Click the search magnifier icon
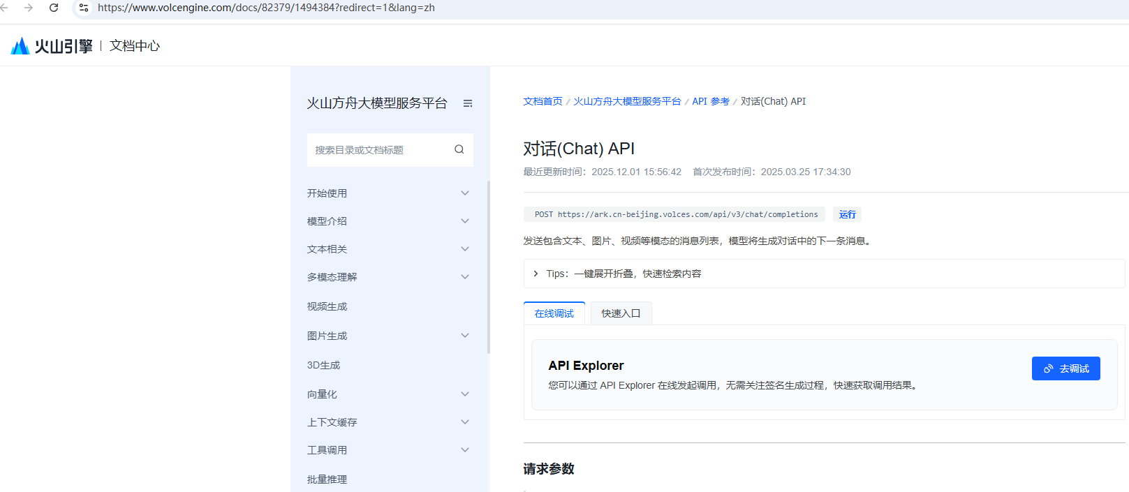Viewport: 1129px width, 492px height. [459, 149]
